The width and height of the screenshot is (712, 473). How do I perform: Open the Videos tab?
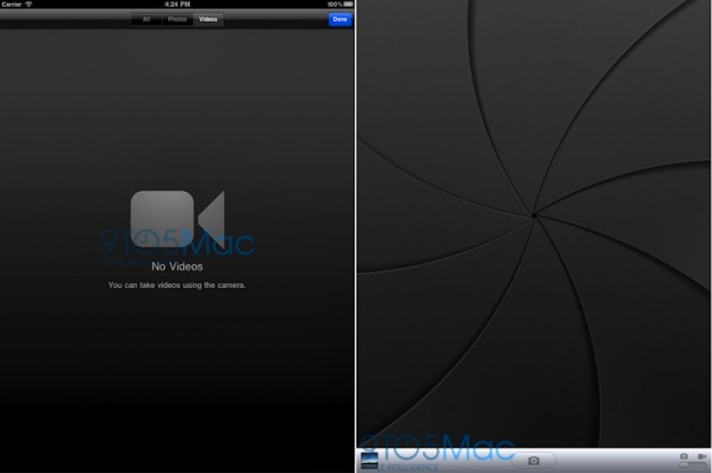(208, 19)
